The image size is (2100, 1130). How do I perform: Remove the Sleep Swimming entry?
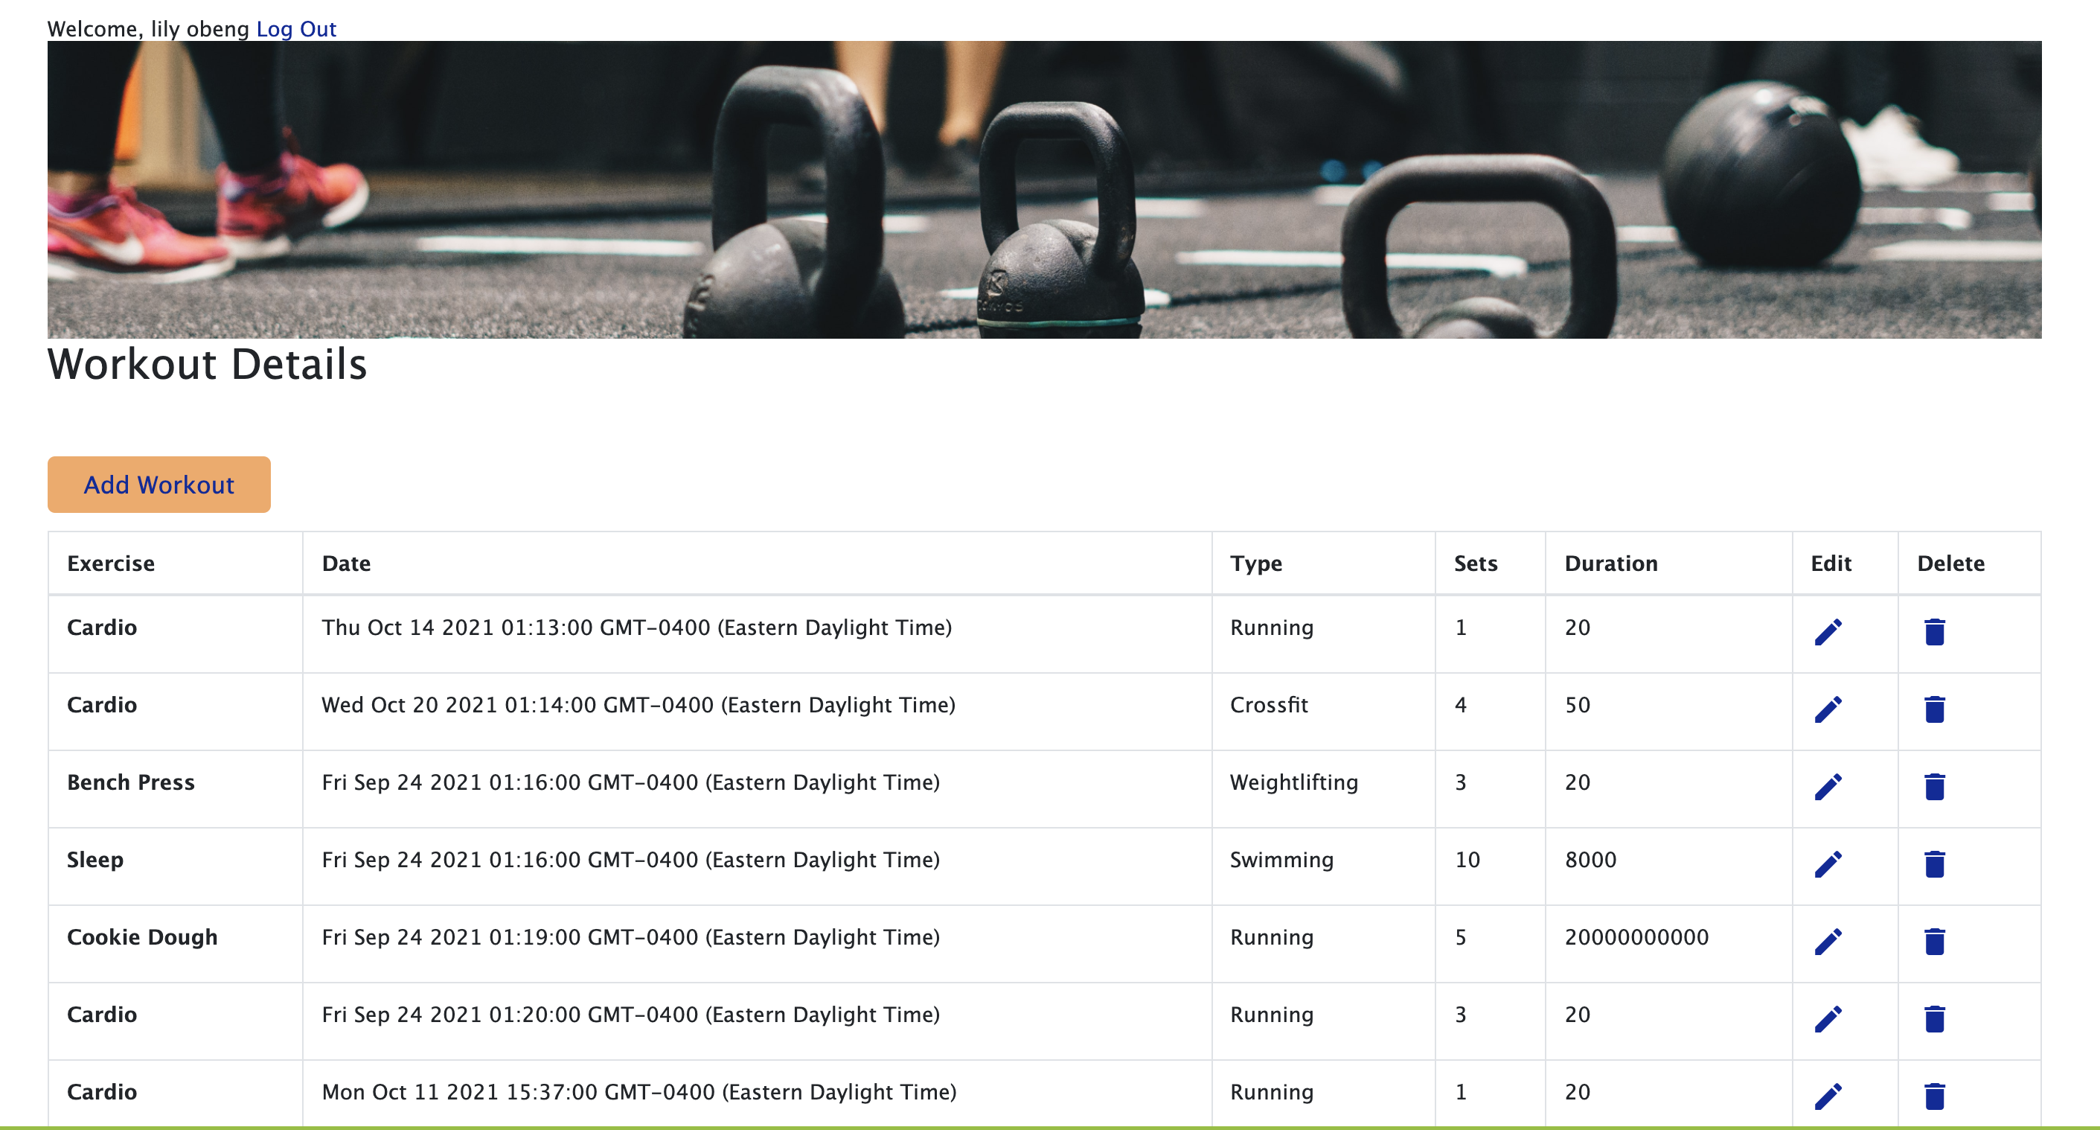coord(1934,862)
